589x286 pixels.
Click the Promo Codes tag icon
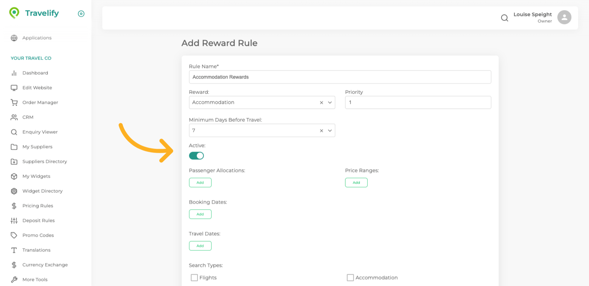coord(14,235)
